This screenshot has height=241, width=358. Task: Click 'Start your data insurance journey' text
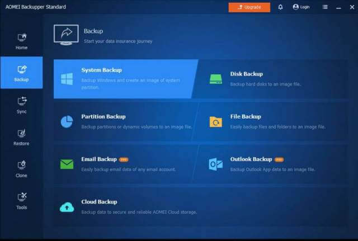click(x=118, y=41)
